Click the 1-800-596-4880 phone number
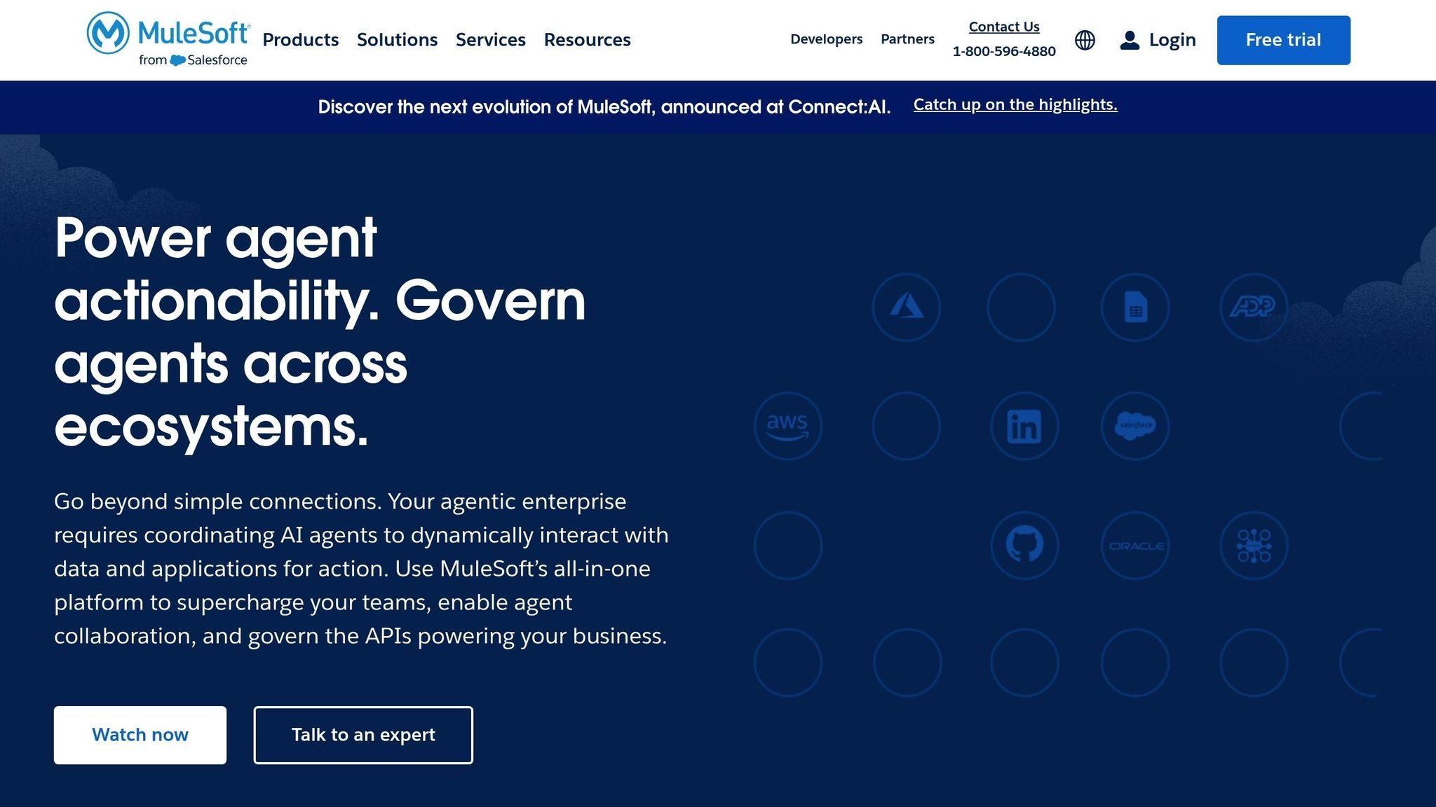1436x807 pixels. pyautogui.click(x=1004, y=51)
